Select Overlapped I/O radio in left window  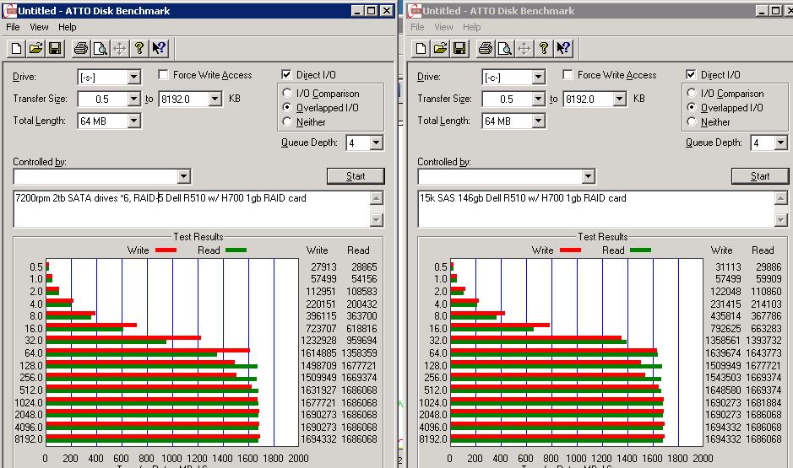coord(287,107)
